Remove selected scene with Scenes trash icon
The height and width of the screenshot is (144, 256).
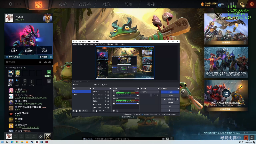tap(76, 111)
